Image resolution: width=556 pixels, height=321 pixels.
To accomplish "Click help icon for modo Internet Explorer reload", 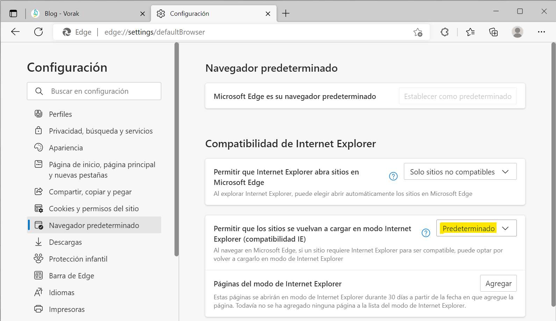I will tap(426, 233).
